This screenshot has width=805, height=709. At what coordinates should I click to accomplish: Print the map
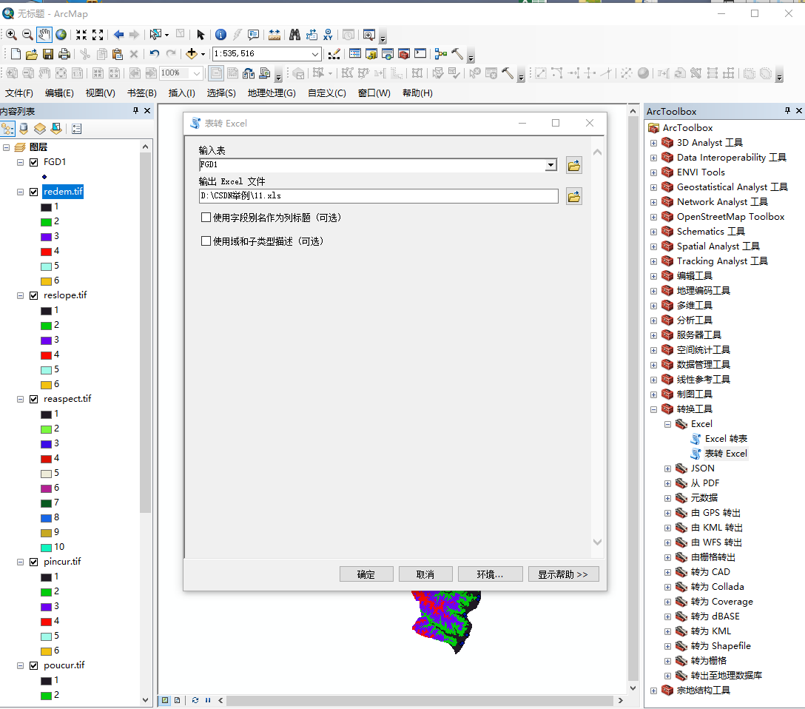[x=64, y=54]
